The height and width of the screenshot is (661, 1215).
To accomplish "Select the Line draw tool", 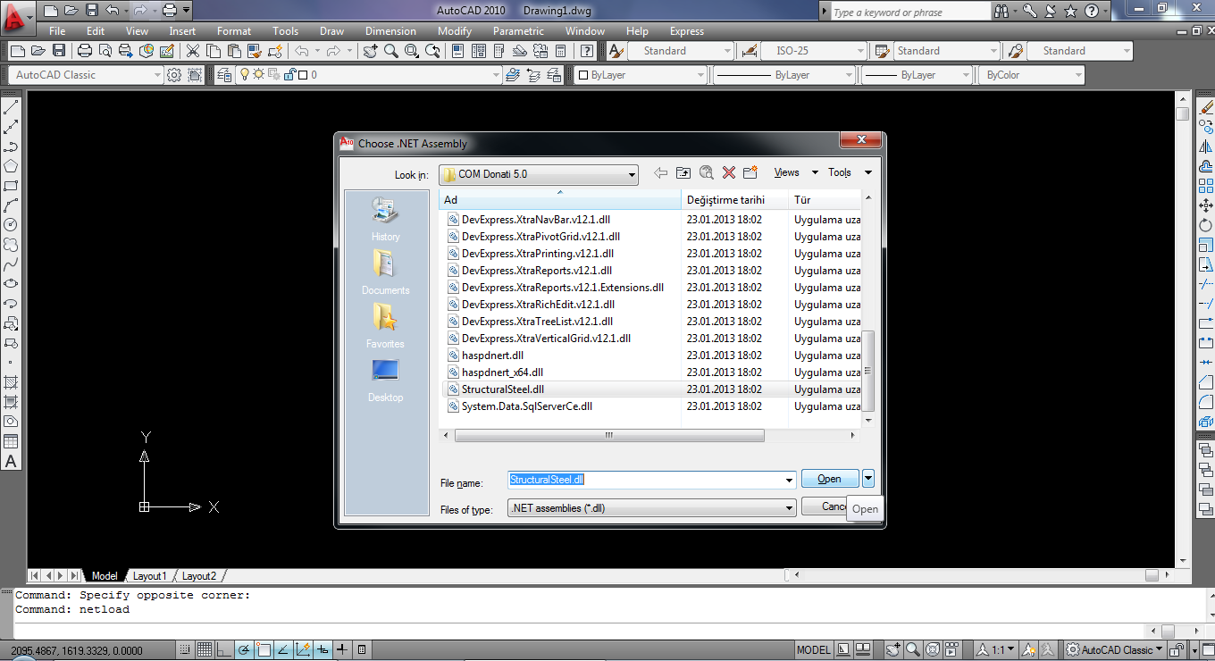I will pos(11,108).
